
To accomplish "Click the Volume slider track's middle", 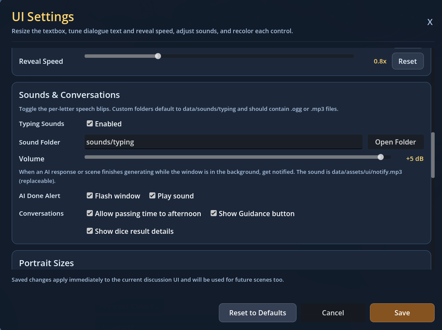I will click(238, 157).
